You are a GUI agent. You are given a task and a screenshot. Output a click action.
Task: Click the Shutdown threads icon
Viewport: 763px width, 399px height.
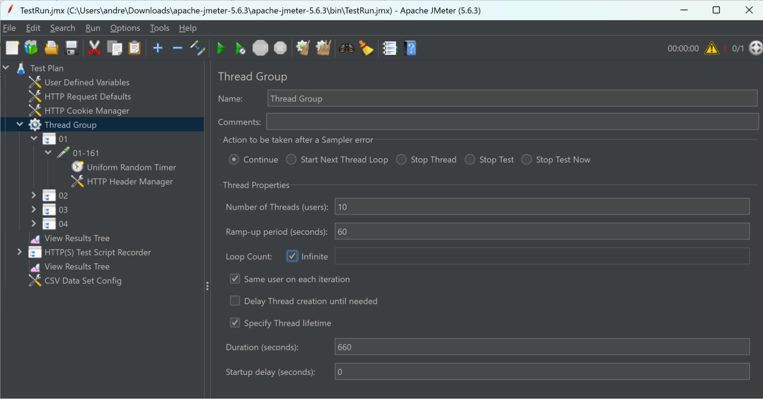(x=280, y=48)
